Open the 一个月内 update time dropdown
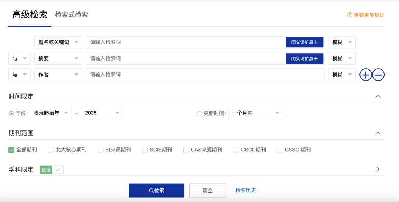The image size is (399, 202). [255, 113]
